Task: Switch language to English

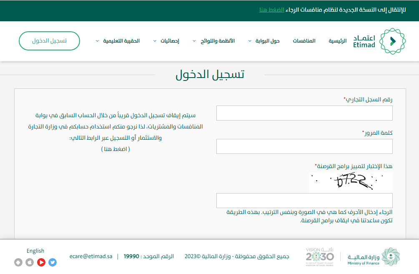Action: [x=35, y=251]
